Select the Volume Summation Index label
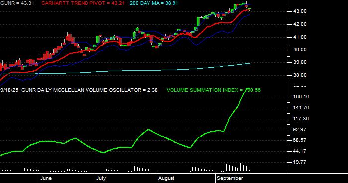This screenshot has height=183, width=348. click(213, 90)
